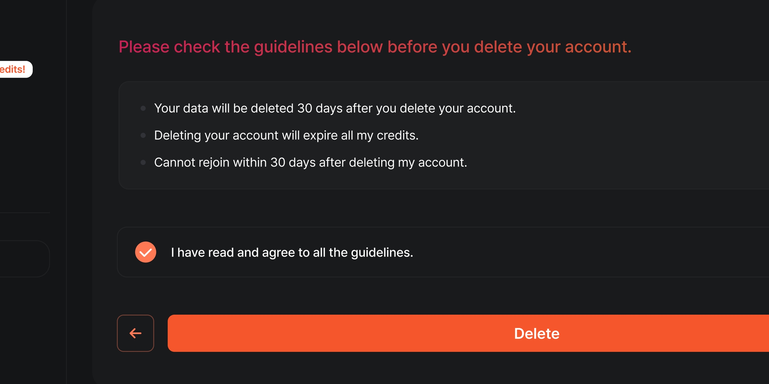Click the 'I have read and agree' label
The width and height of the screenshot is (769, 384).
click(x=292, y=252)
